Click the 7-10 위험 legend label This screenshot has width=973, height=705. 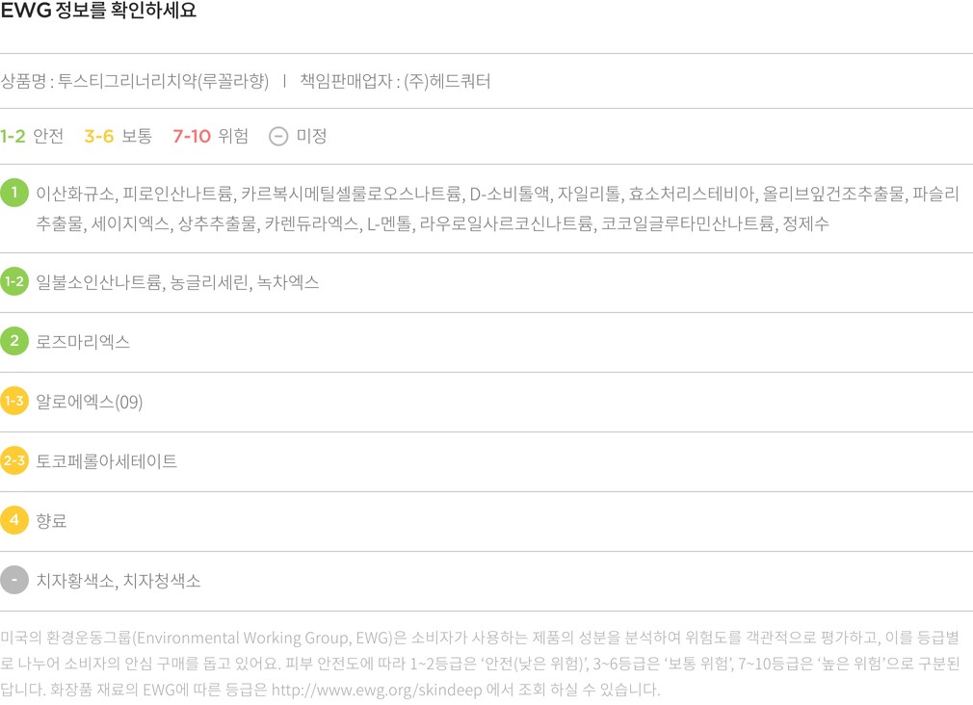pyautogui.click(x=210, y=136)
